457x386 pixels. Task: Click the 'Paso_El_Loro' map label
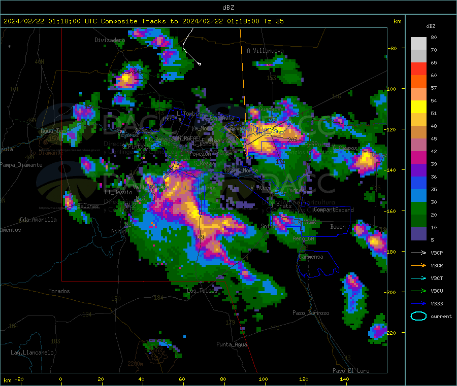coord(351,371)
